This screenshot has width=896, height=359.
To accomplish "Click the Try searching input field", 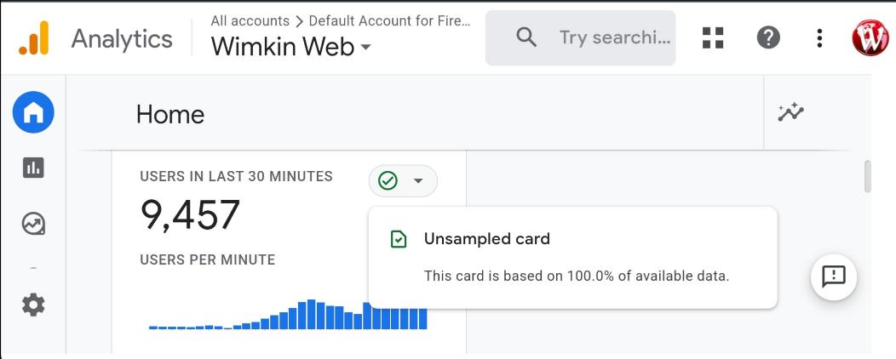I will [613, 37].
